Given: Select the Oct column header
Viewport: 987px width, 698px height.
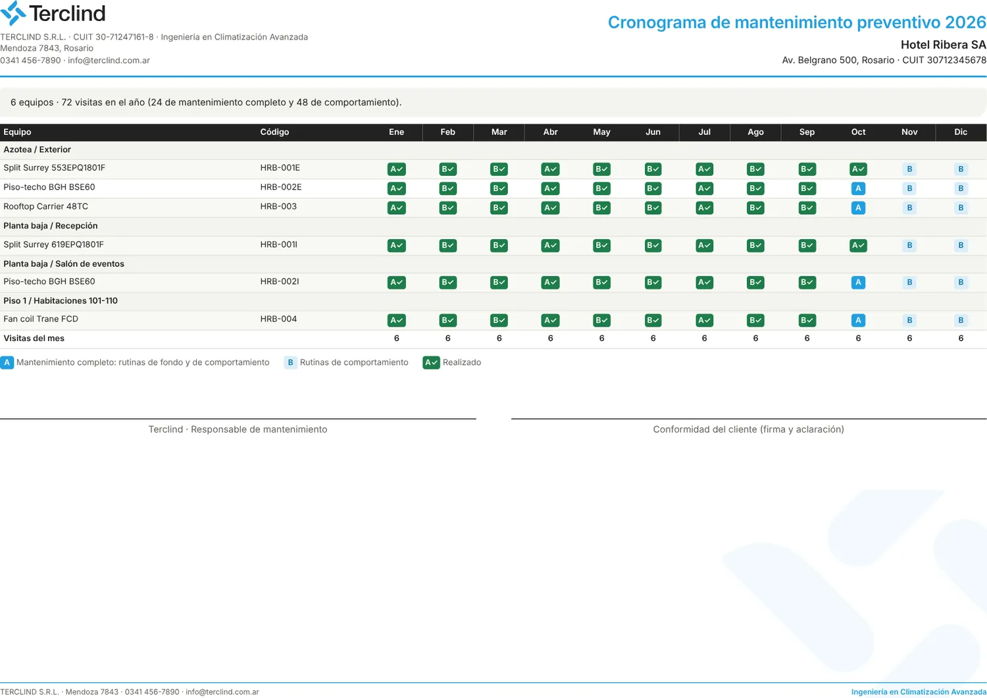Looking at the screenshot, I should pyautogui.click(x=858, y=132).
